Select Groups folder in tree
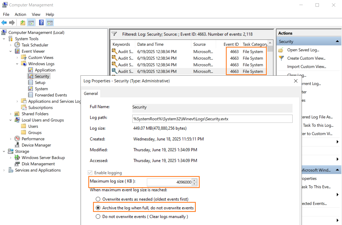342x225 pixels. [x=35, y=133]
